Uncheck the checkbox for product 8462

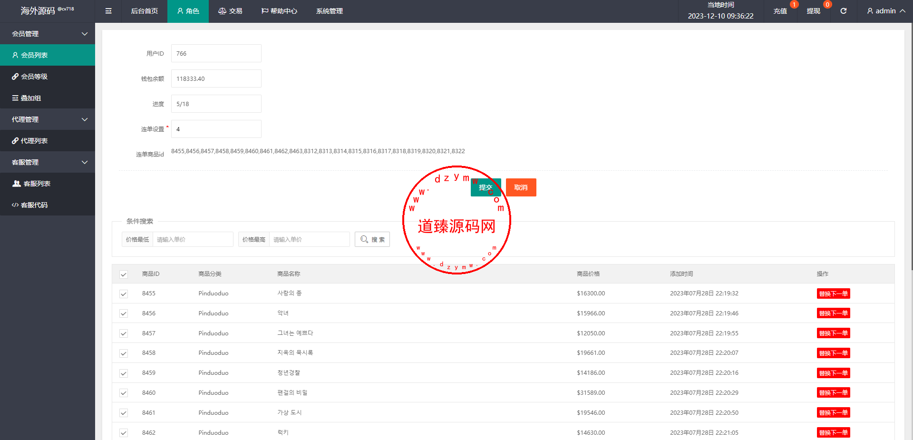[x=124, y=433]
